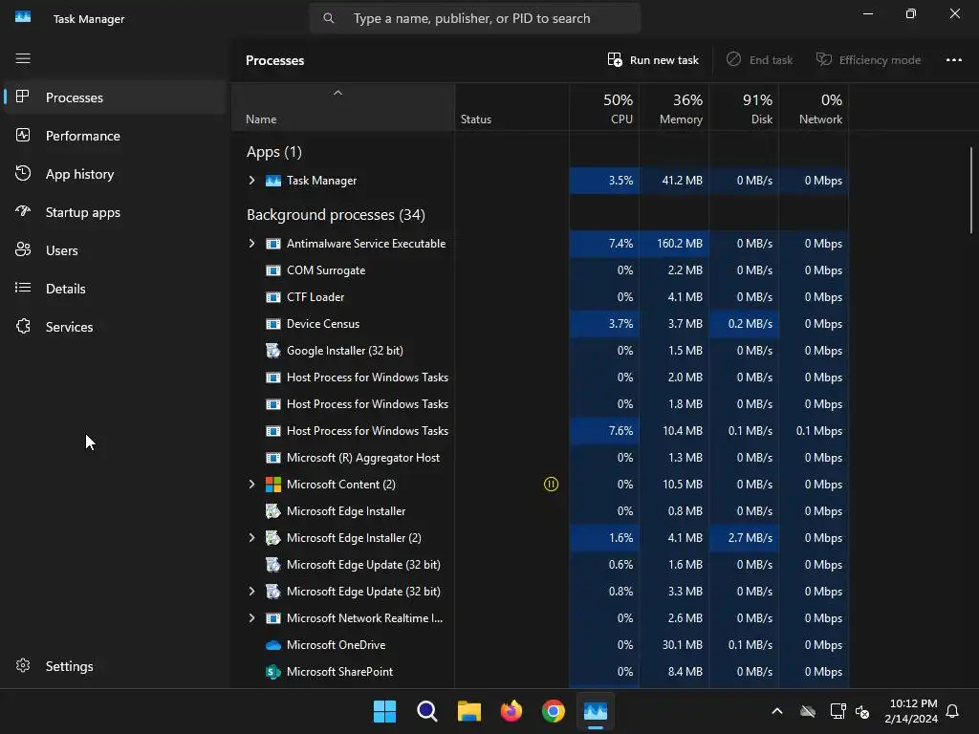
Task: Open the Details page
Action: [115, 289]
